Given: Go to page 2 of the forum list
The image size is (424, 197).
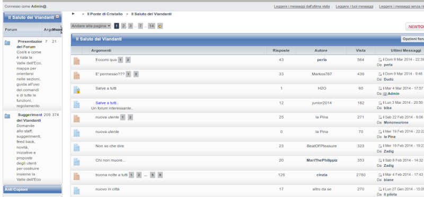Looking at the screenshot, I should 123,26.
